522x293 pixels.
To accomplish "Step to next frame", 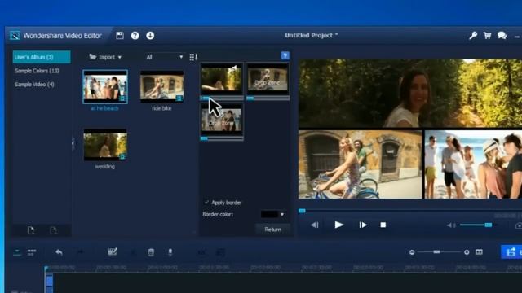I will pos(363,225).
